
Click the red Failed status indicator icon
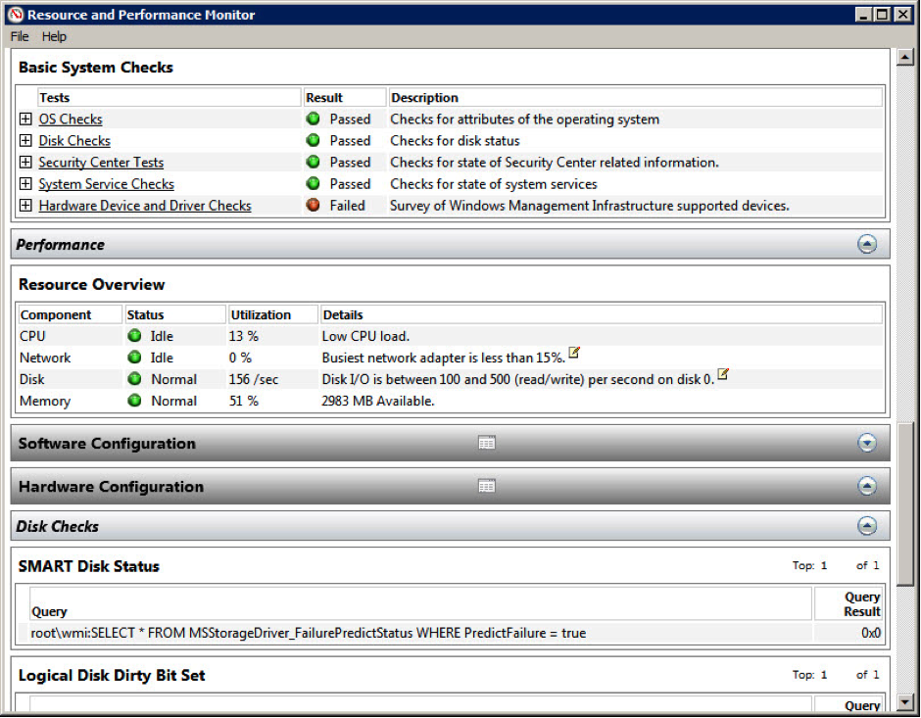(x=314, y=206)
